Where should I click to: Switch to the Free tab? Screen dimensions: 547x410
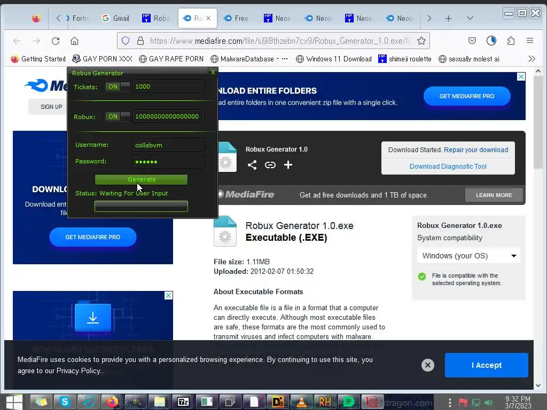point(237,18)
